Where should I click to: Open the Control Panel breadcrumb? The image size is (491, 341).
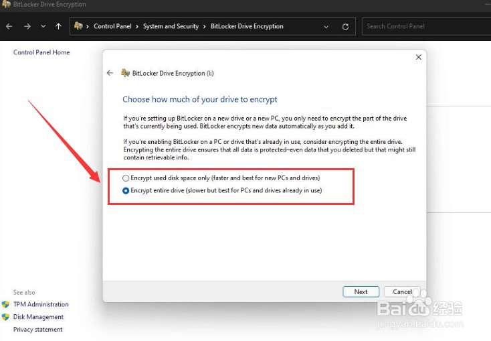tap(112, 26)
